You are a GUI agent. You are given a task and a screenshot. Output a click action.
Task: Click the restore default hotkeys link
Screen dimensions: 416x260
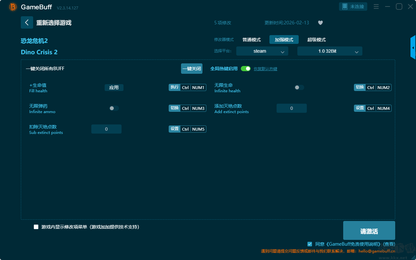click(265, 69)
